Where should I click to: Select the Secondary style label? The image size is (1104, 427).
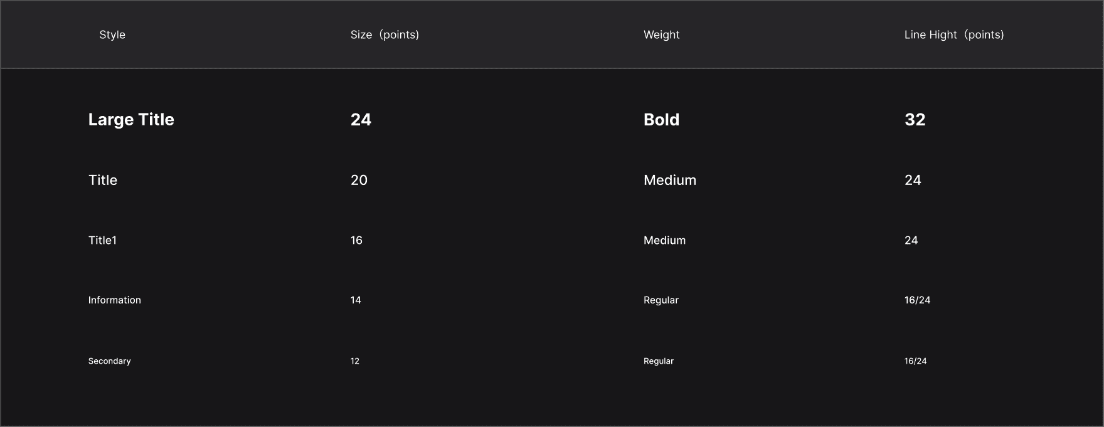click(109, 361)
